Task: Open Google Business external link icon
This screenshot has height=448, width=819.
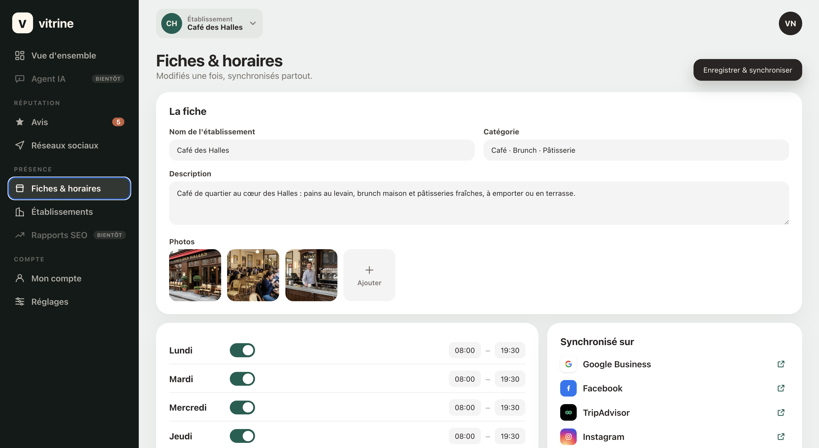Action: [x=781, y=364]
